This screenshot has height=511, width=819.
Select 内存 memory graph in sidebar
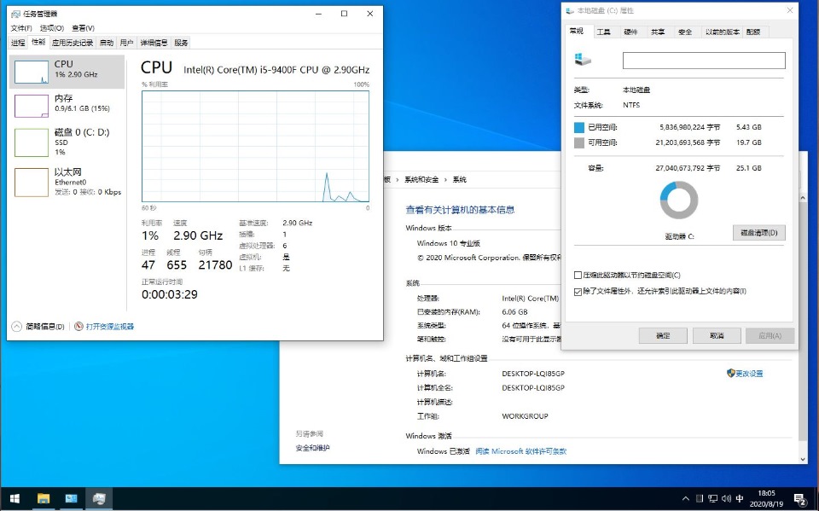click(x=32, y=106)
